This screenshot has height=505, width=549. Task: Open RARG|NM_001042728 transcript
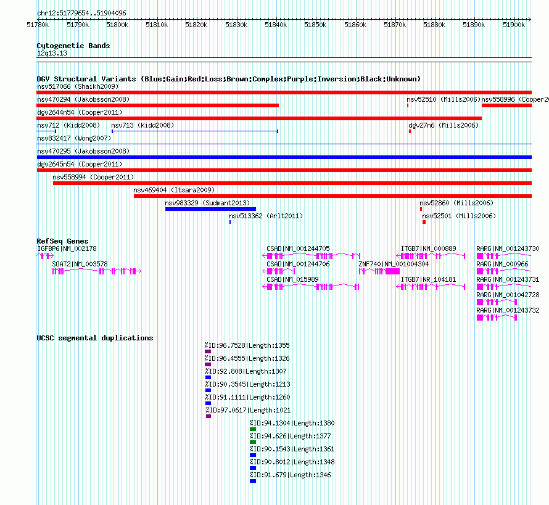click(x=497, y=302)
